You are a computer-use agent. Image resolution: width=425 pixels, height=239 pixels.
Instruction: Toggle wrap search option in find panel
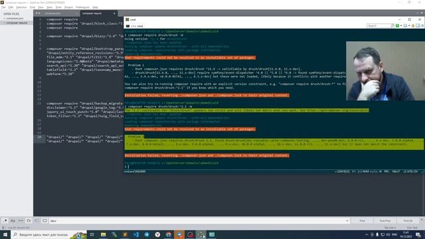[x=29, y=221]
